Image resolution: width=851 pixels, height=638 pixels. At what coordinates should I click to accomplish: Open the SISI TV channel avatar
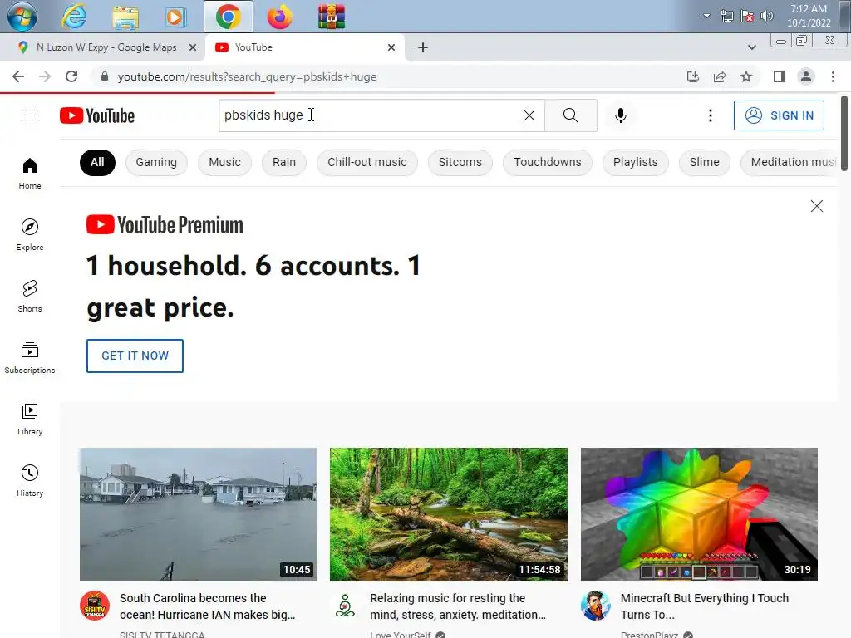point(95,606)
